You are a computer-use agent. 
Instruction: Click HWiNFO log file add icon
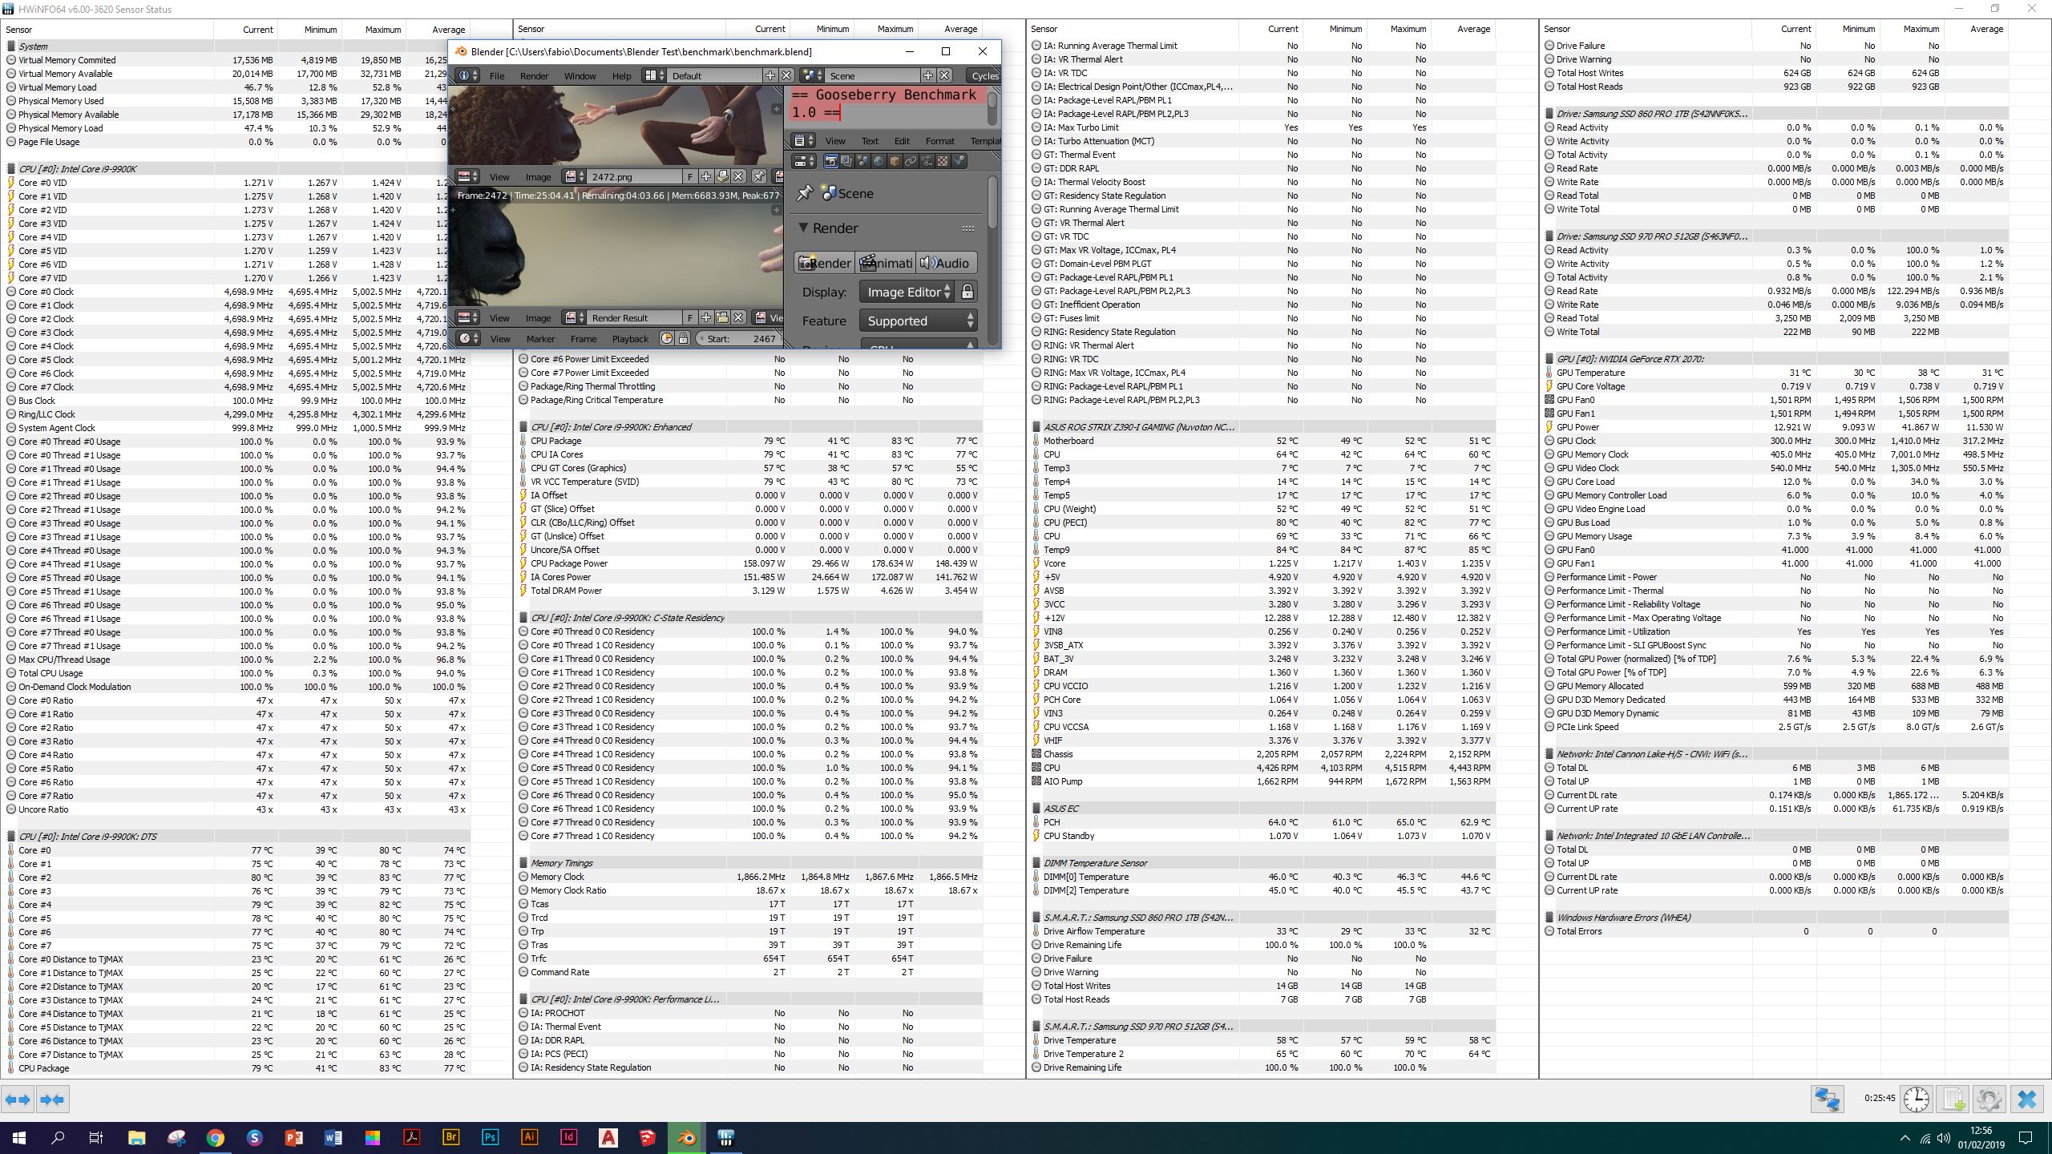(1953, 1099)
